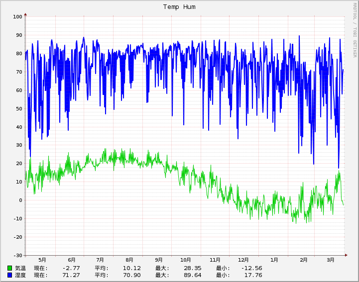Click the -20 y-axis label
The image size is (359, 282).
coord(17,237)
